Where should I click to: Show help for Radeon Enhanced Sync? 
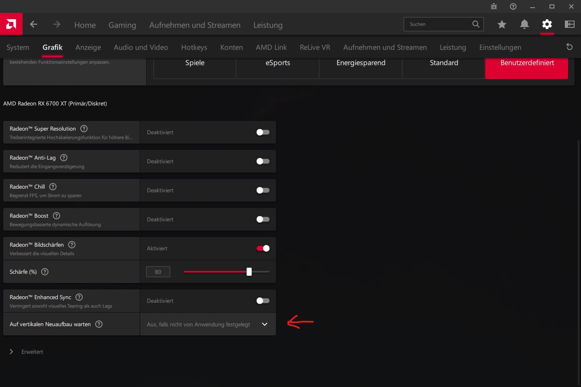pos(79,297)
